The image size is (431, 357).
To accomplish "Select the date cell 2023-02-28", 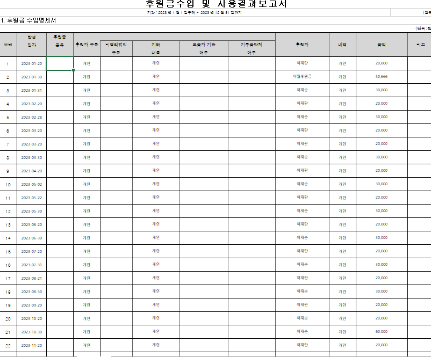I will 32,117.
